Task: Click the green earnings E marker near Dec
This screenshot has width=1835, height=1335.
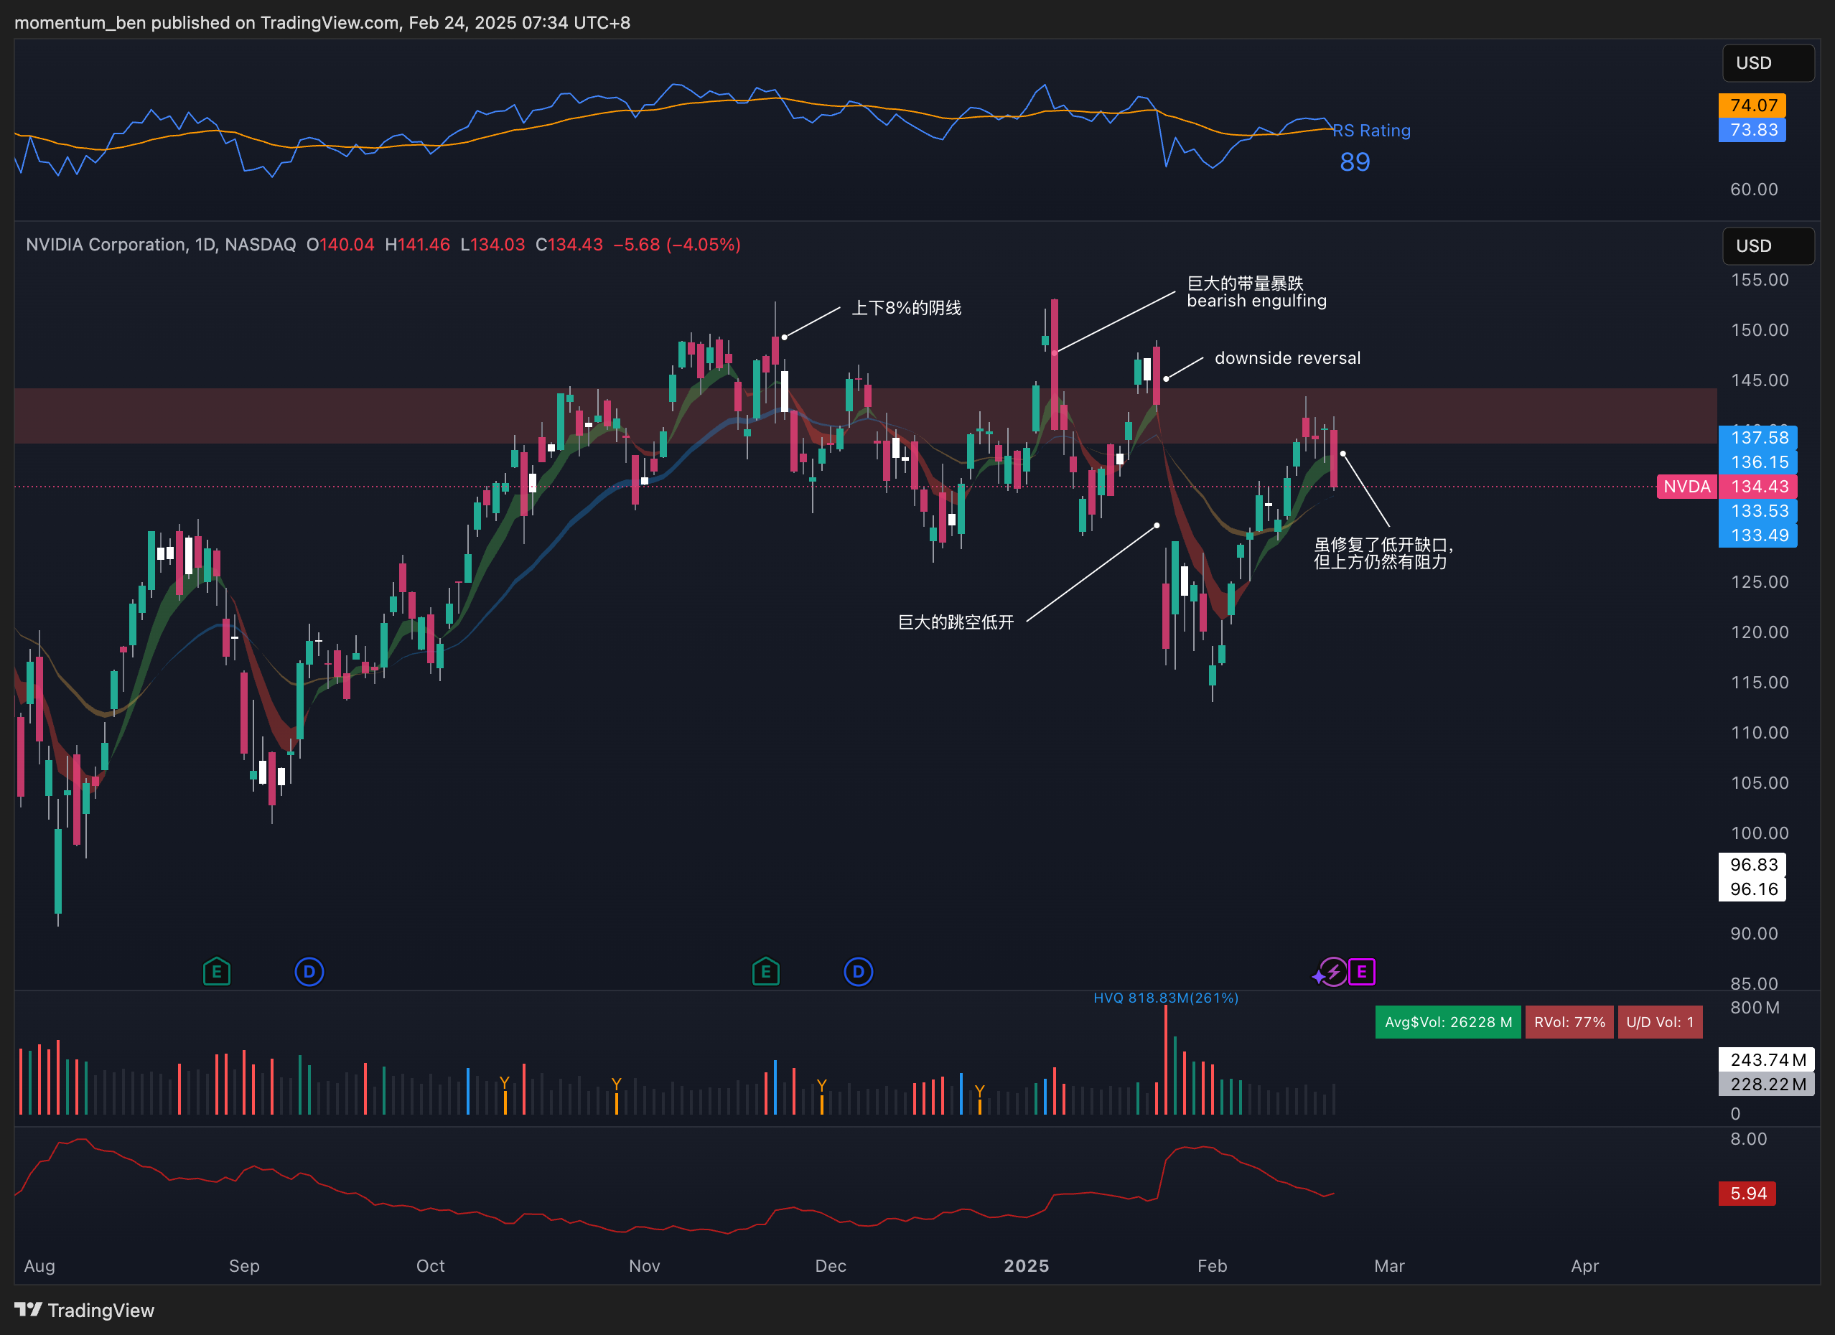Action: [x=765, y=971]
